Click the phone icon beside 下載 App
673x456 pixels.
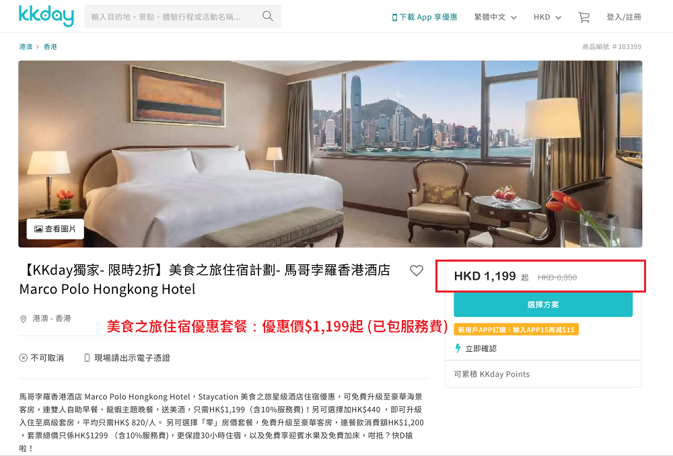[394, 17]
